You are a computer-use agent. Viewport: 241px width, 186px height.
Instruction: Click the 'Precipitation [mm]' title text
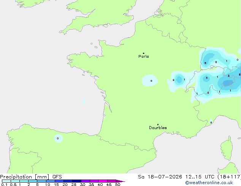(25, 177)
